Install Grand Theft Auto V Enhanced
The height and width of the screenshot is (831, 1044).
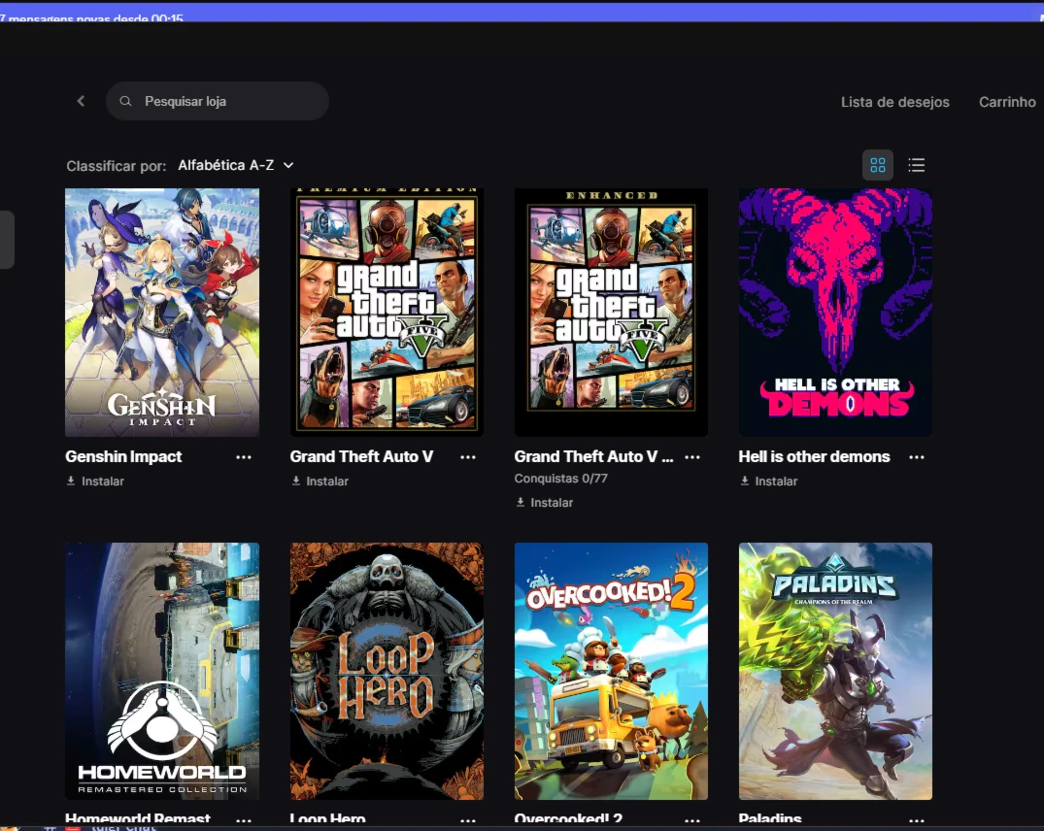click(544, 502)
